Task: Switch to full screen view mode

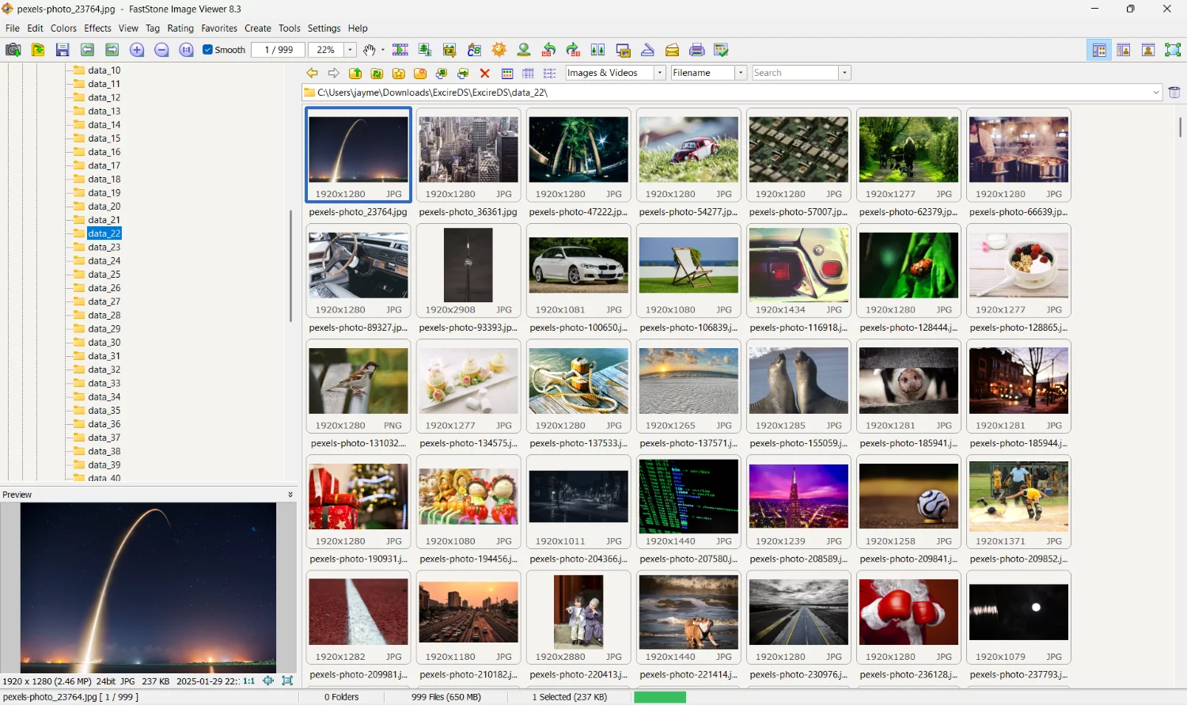Action: pos(1174,49)
